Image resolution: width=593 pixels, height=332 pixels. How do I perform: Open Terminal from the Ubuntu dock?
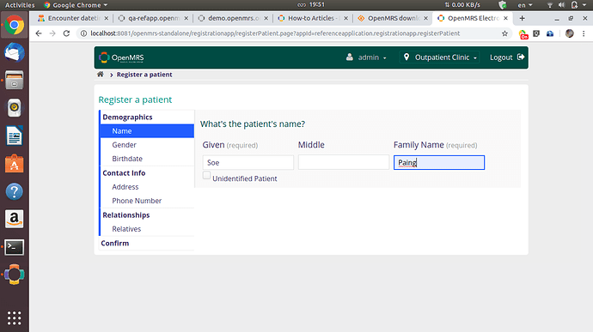[15, 247]
